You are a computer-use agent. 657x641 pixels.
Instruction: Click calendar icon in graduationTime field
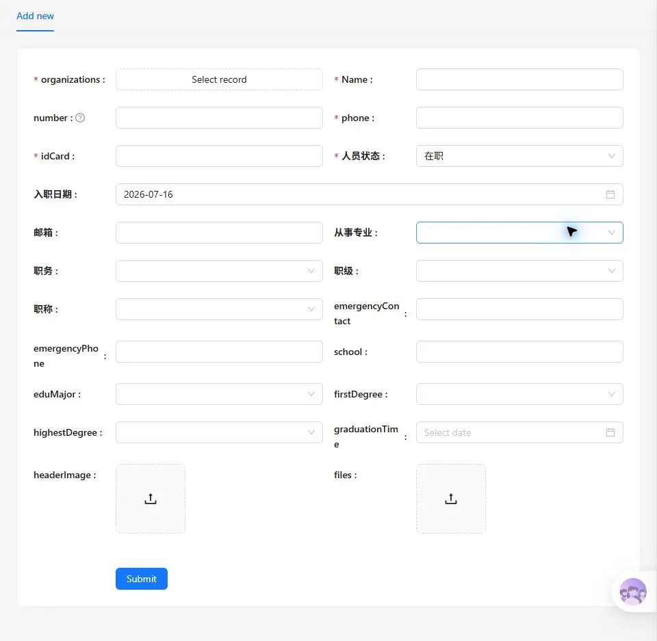pos(610,432)
